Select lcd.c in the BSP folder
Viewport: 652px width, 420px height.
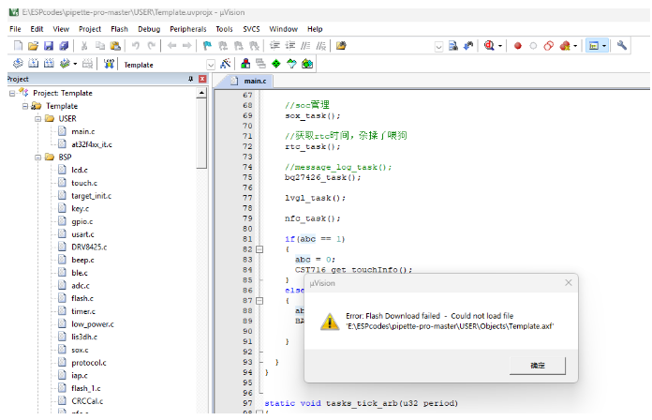tap(80, 170)
